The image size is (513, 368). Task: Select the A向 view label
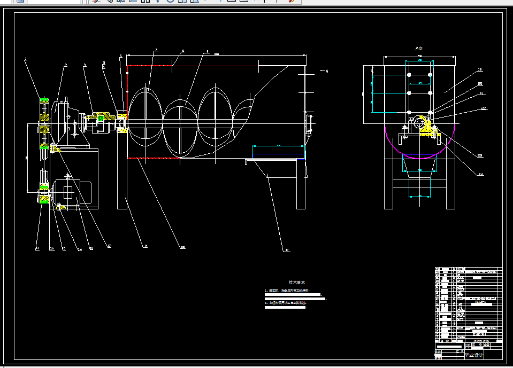[419, 48]
